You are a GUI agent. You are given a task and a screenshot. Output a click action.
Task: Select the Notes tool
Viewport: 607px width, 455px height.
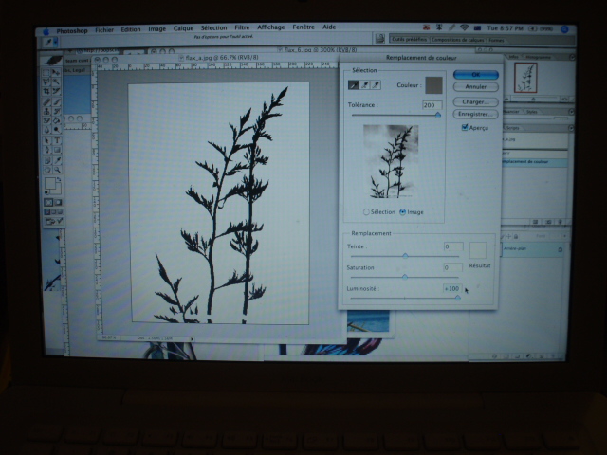46,160
